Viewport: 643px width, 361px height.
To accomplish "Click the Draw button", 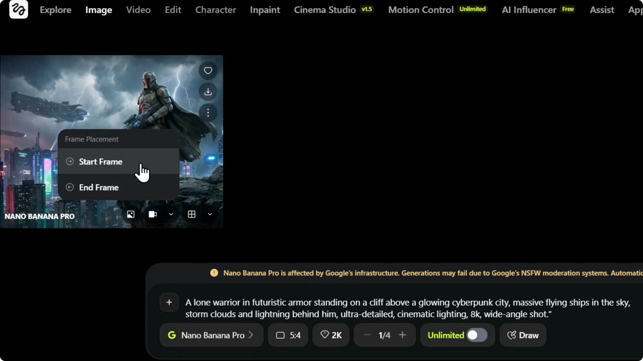I will (523, 335).
